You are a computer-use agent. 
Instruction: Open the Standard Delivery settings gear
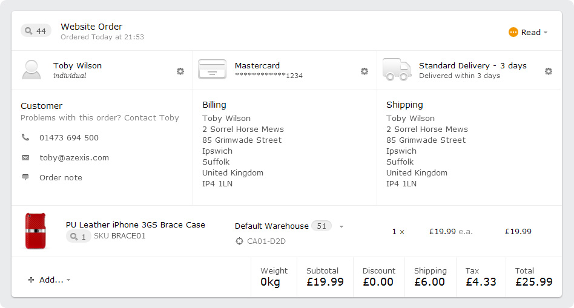pyautogui.click(x=549, y=71)
